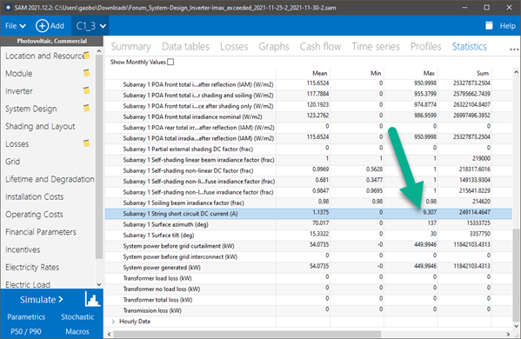Screen dimensions: 521x339
Task: Expand the Hourly Data row
Action: tap(113, 322)
